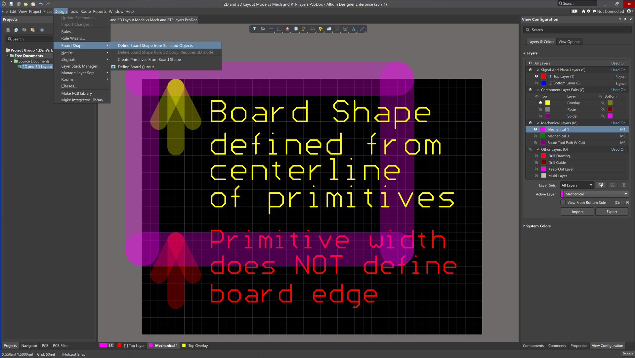Show the Route Tool Path (V Cut) layer
Image resolution: width=635 pixels, height=358 pixels.
(535, 142)
